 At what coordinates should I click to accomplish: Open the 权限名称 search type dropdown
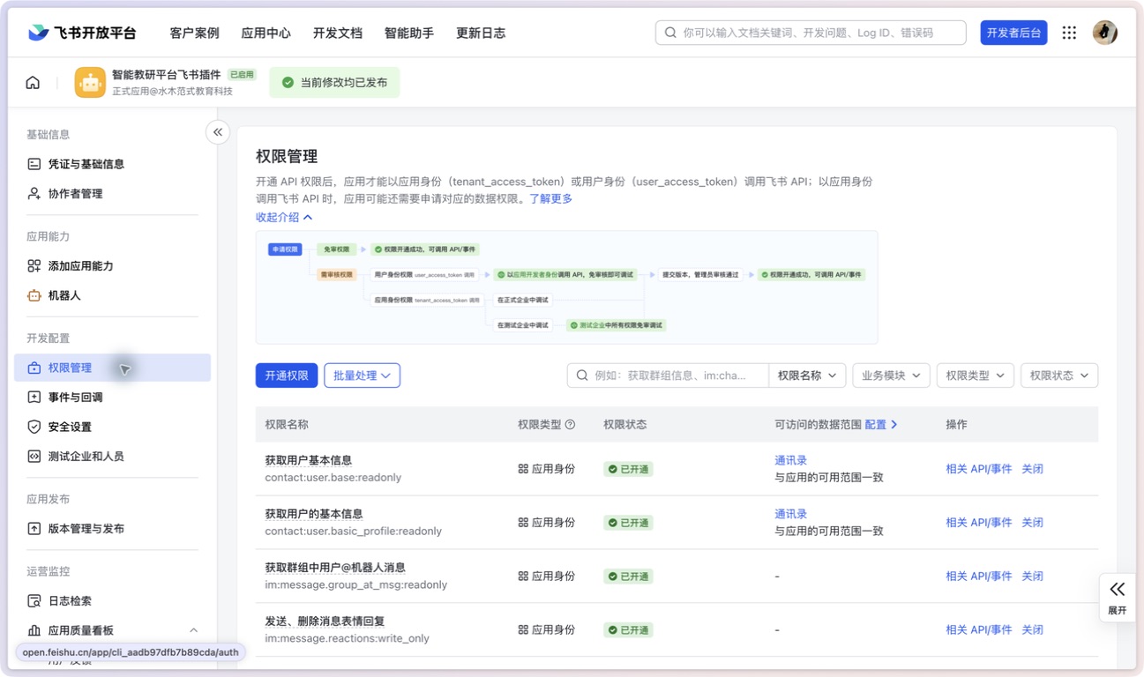(x=807, y=376)
